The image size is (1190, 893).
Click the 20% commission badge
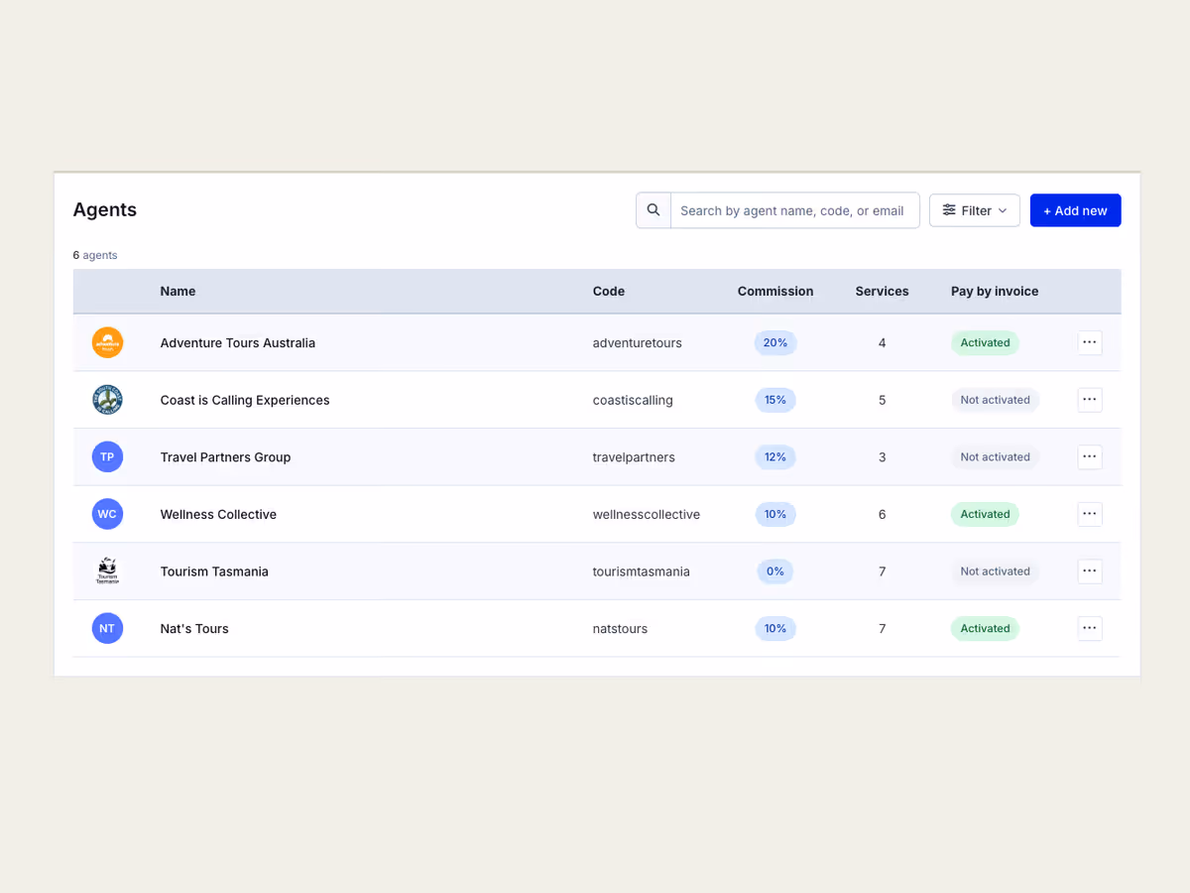pos(775,342)
